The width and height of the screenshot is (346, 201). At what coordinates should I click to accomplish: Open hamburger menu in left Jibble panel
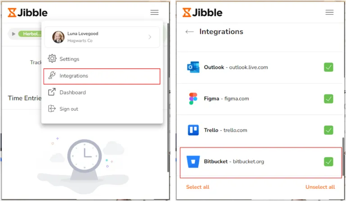[x=155, y=12]
